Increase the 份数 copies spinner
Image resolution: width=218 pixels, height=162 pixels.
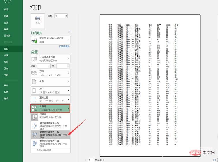click(66, 15)
